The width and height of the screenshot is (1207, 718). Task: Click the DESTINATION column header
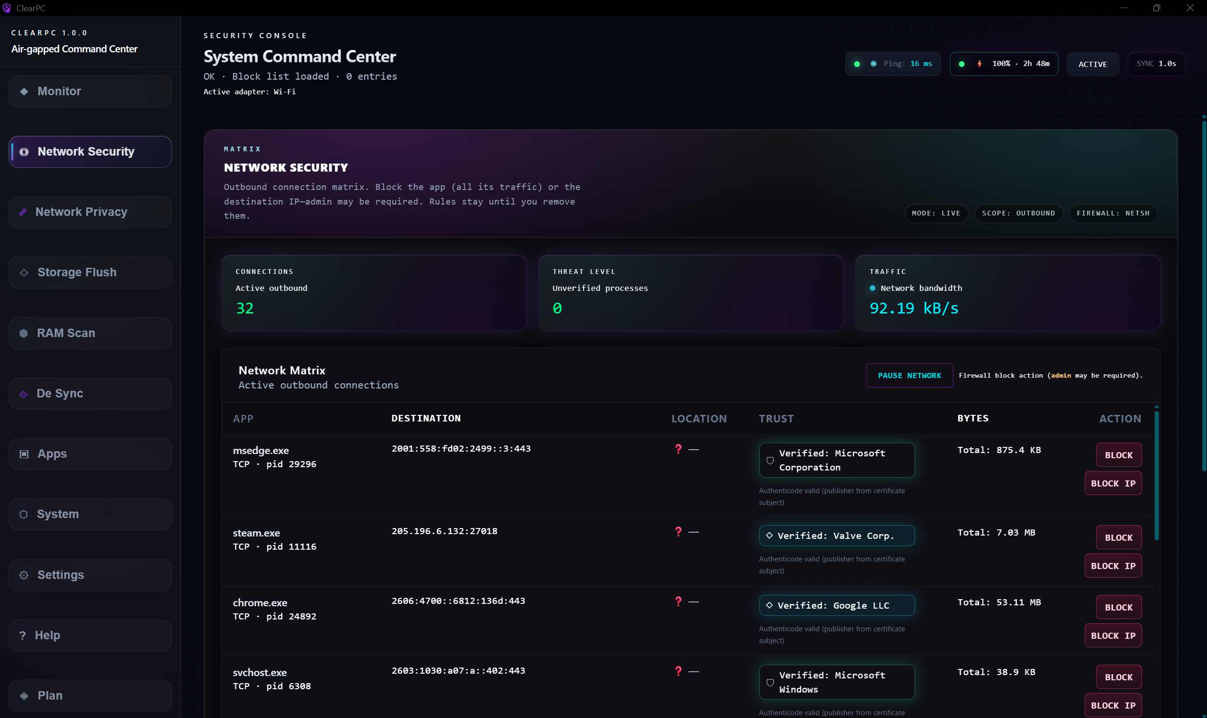click(x=426, y=418)
